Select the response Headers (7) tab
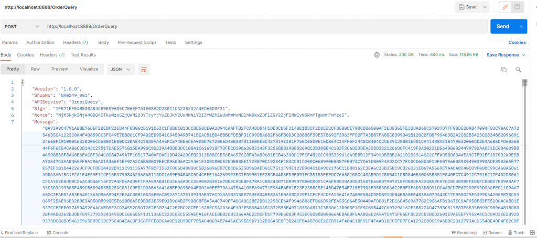 pyautogui.click(x=52, y=55)
